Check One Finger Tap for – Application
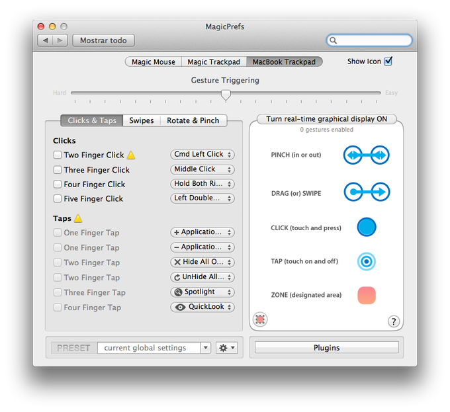The image size is (450, 412). 58,247
